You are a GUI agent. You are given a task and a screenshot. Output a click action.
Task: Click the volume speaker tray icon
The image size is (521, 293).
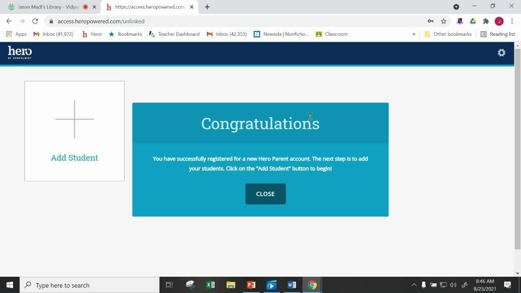[x=453, y=285]
